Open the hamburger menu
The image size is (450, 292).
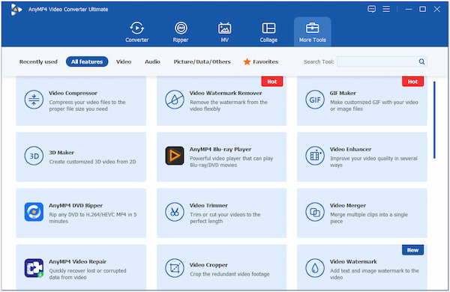[x=386, y=9]
